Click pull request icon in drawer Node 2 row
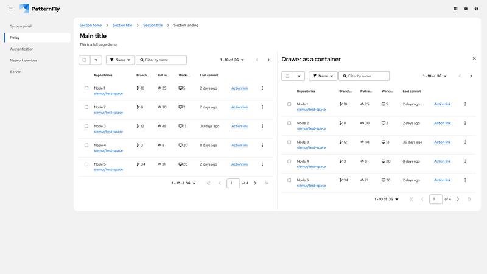This screenshot has height=274, width=487. click(362, 124)
